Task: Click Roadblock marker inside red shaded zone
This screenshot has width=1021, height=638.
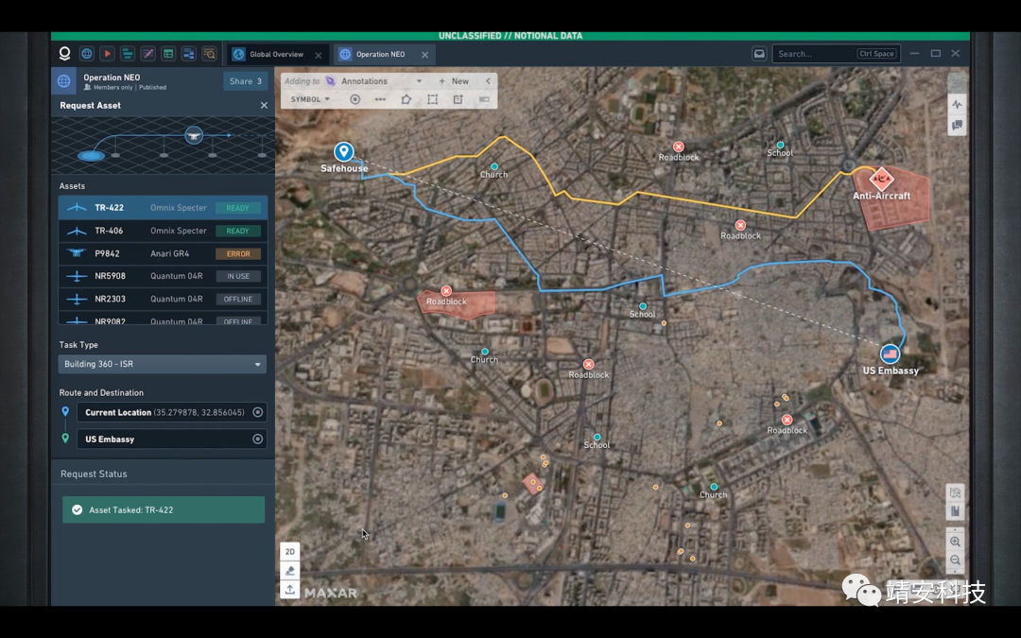Action: pyautogui.click(x=446, y=291)
